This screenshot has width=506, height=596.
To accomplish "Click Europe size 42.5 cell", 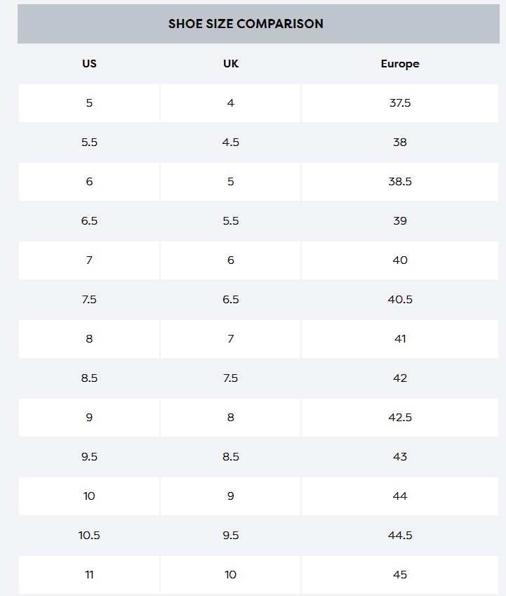I will click(400, 418).
